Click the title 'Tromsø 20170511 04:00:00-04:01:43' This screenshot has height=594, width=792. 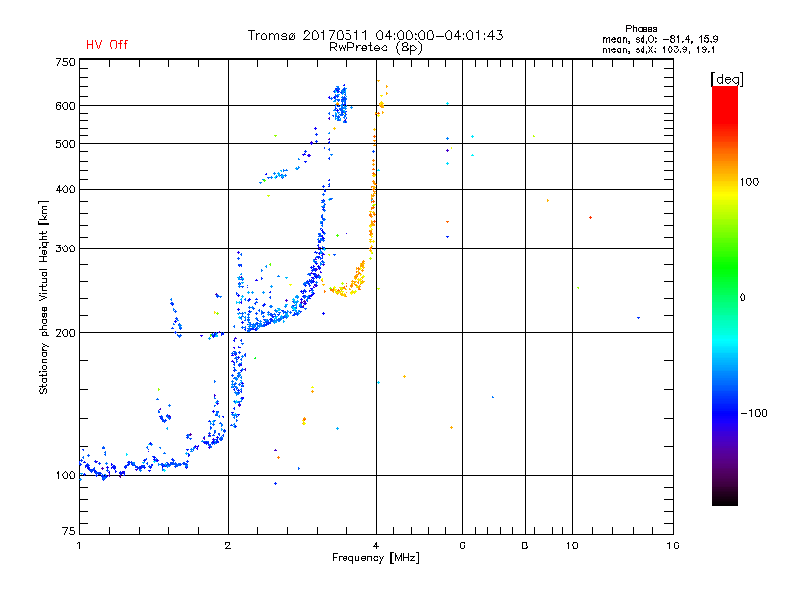(375, 35)
